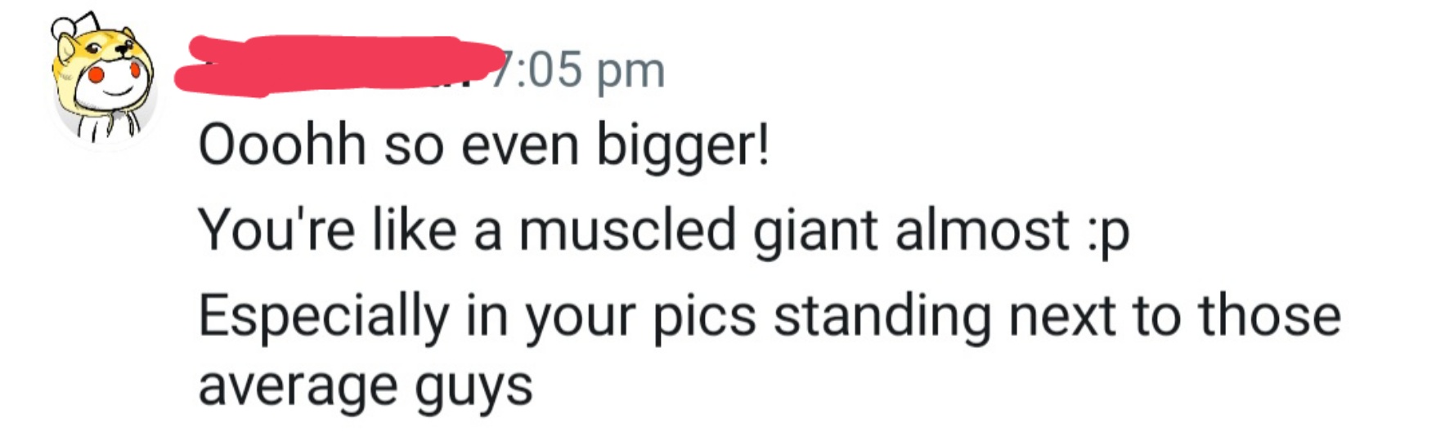Click the word "muscled" in the message
Viewport: 1445px width, 441px height.
[x=627, y=230]
